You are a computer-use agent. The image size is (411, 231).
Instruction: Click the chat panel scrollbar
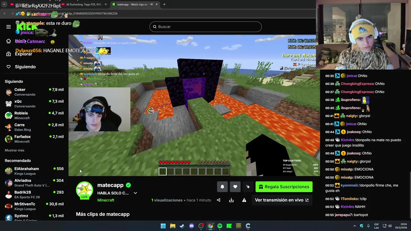[x=410, y=196]
